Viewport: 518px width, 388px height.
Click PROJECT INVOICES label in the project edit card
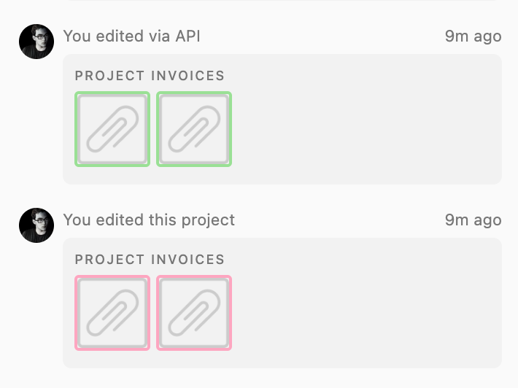pos(150,259)
